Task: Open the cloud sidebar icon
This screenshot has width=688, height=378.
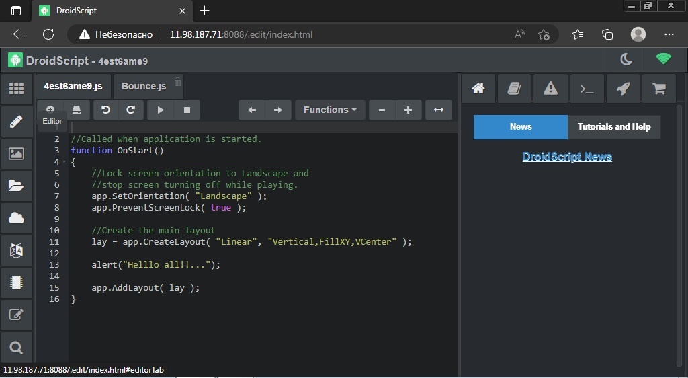Action: point(16,218)
